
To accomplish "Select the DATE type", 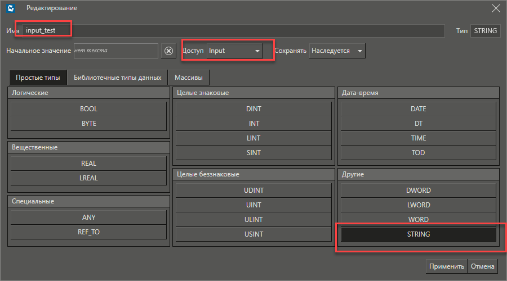I will (x=419, y=109).
